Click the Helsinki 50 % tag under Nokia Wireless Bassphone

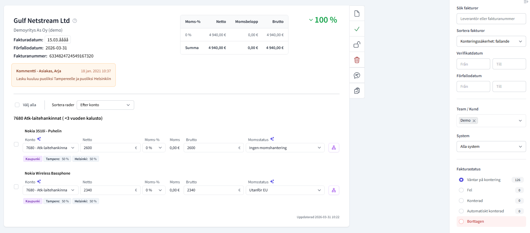[x=86, y=201]
